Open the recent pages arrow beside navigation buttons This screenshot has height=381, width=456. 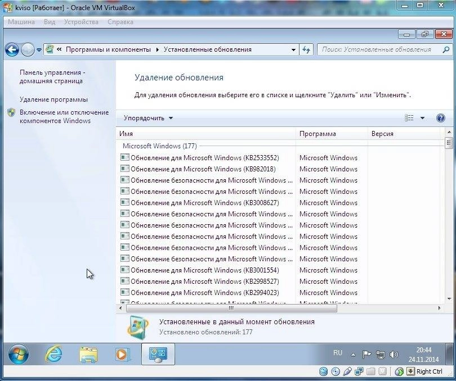(39, 50)
